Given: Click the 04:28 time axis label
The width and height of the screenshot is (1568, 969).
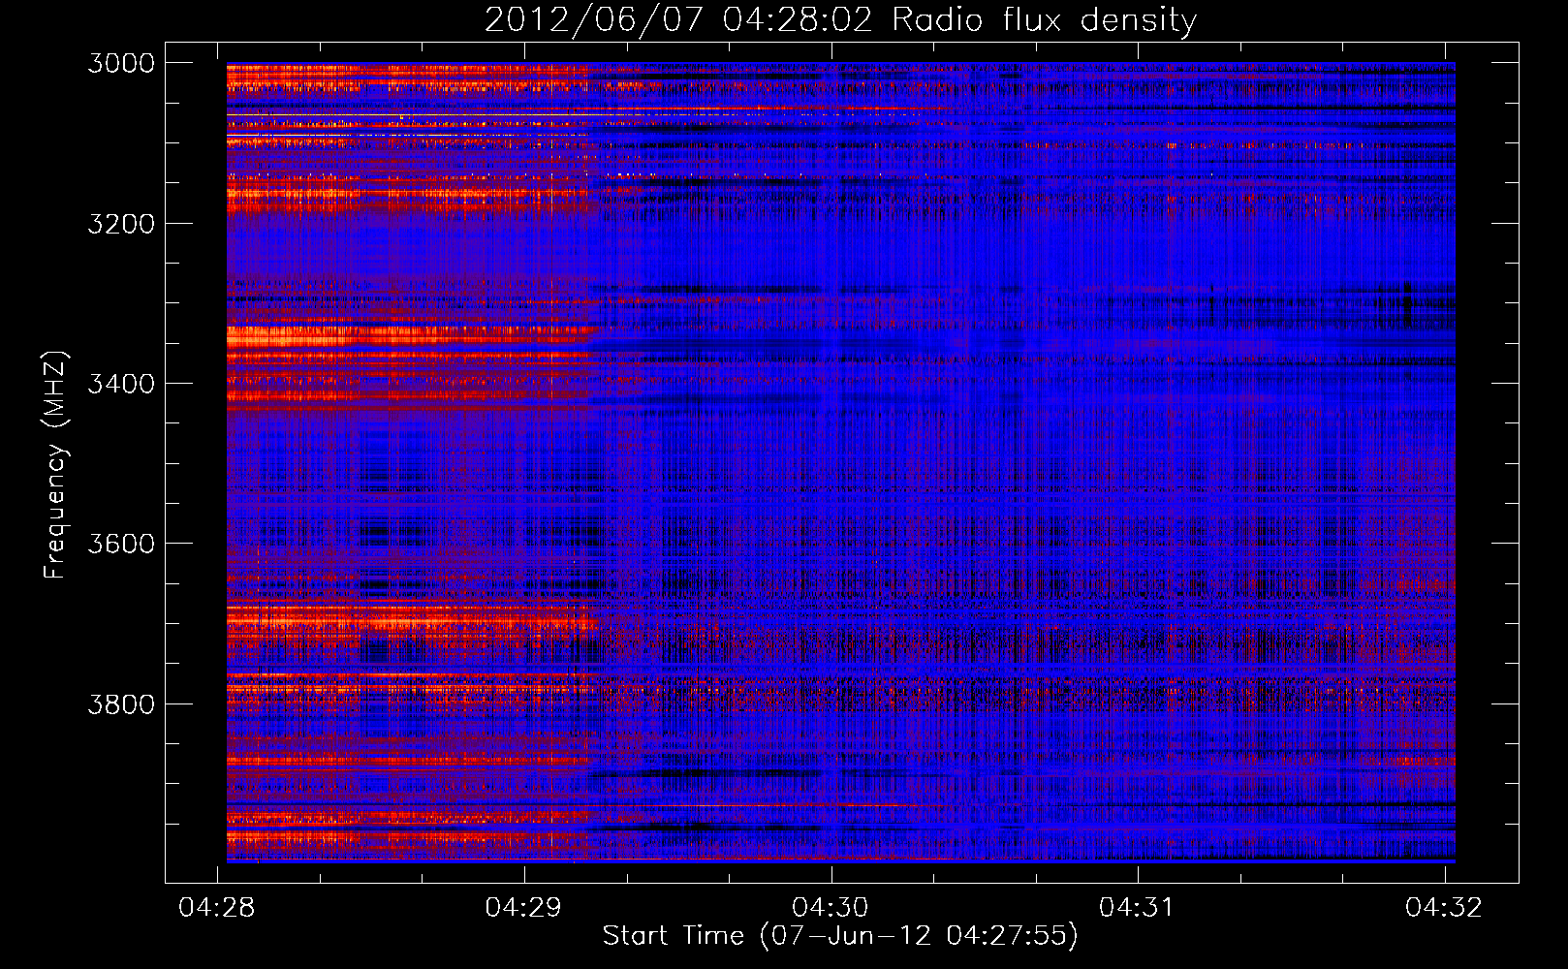Looking at the screenshot, I should [x=218, y=907].
